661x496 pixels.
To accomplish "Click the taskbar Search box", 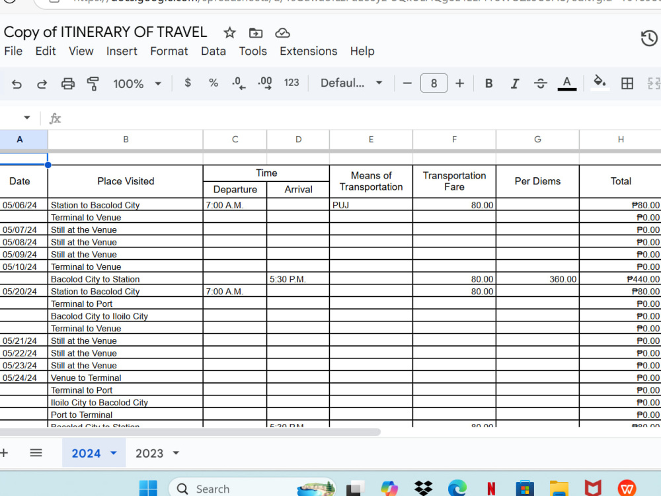I will tap(252, 489).
